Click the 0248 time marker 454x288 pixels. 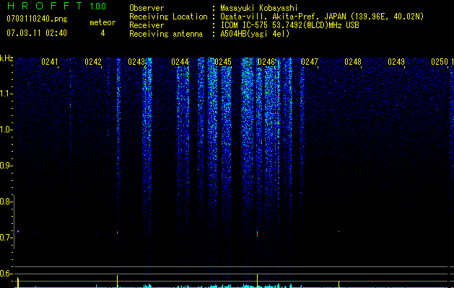point(353,62)
